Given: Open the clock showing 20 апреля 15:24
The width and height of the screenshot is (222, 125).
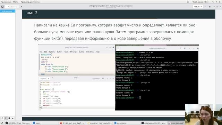Looking at the screenshot, I should click(x=200, y=2).
